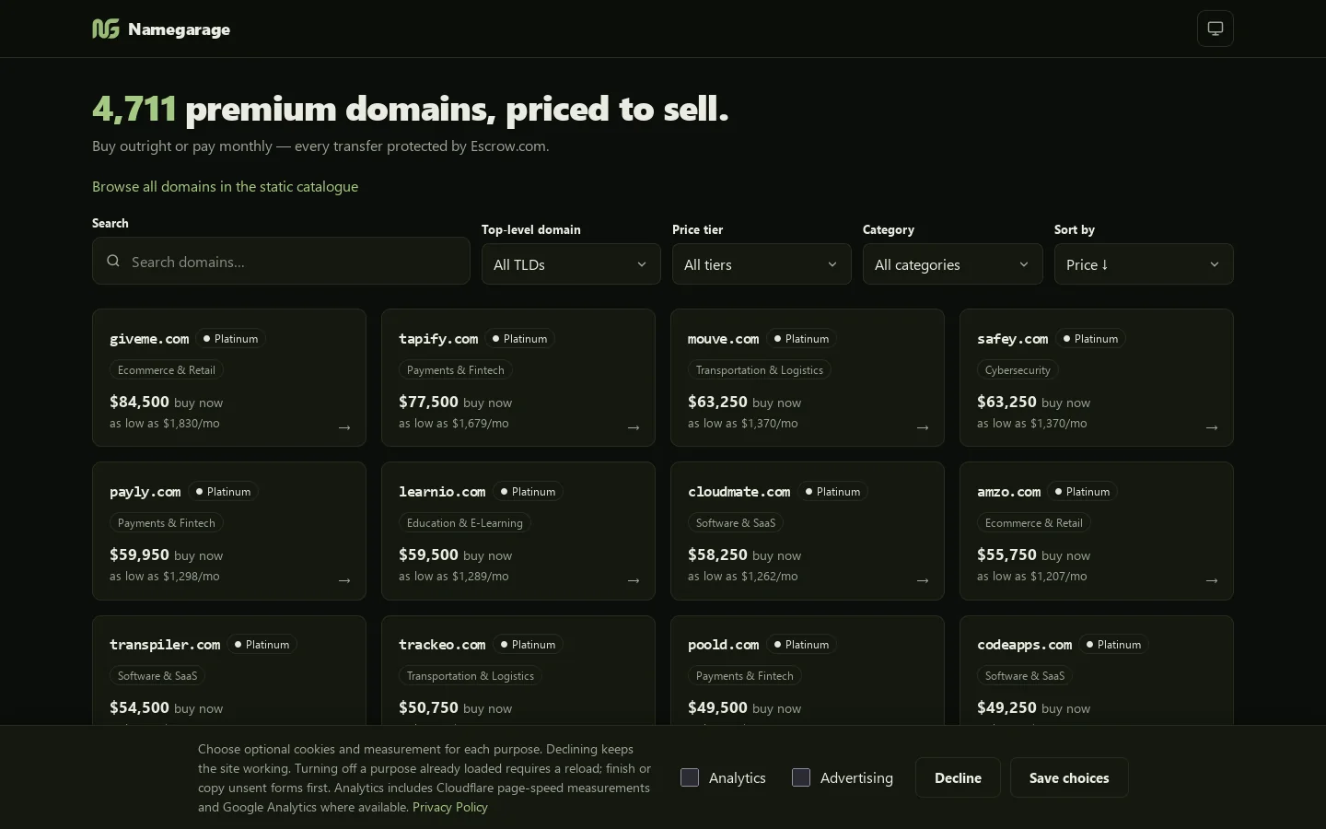Open the Privacy Policy link
The height and width of the screenshot is (829, 1326).
click(450, 807)
